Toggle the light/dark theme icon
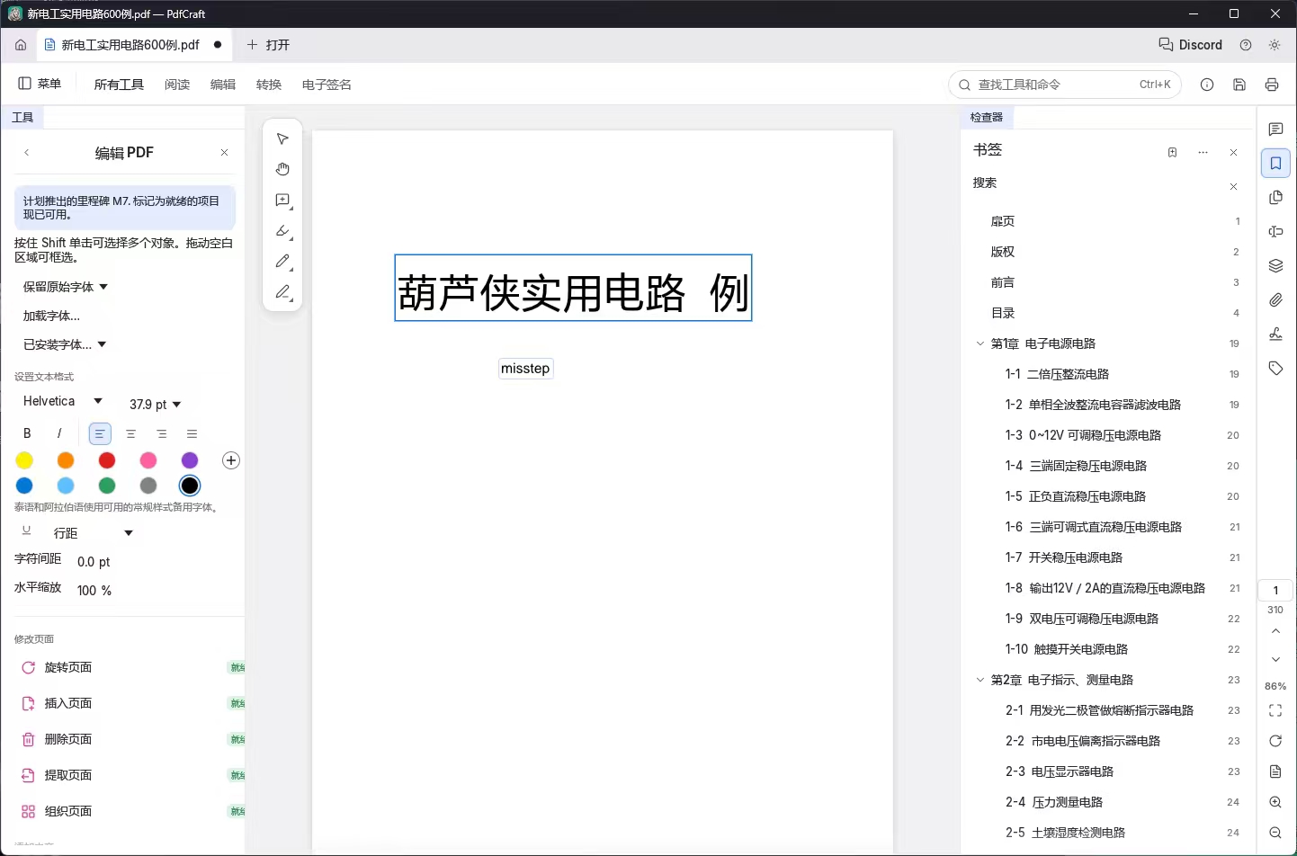1297x856 pixels. point(1275,45)
